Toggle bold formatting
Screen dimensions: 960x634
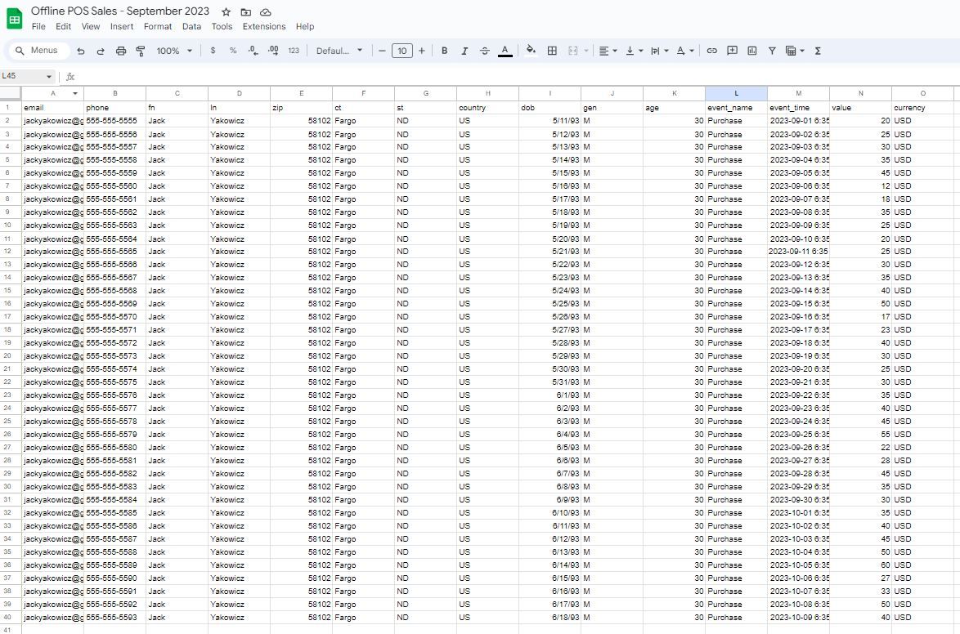pos(445,51)
